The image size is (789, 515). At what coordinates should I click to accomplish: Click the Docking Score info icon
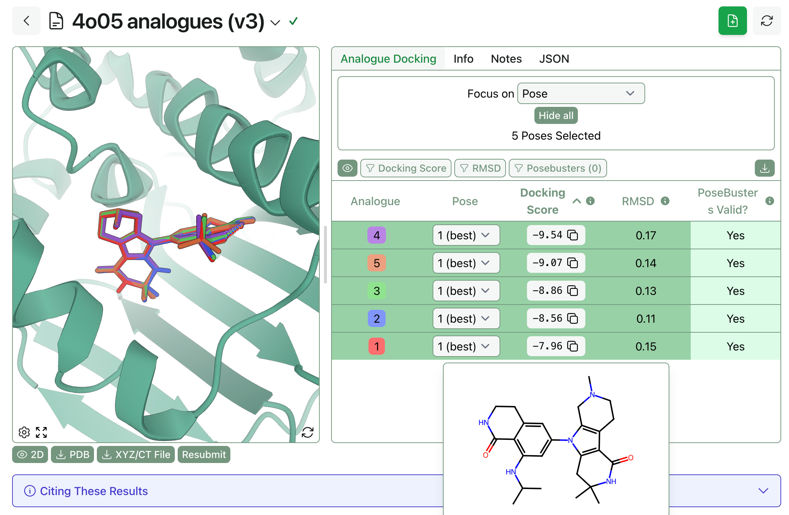pos(590,201)
